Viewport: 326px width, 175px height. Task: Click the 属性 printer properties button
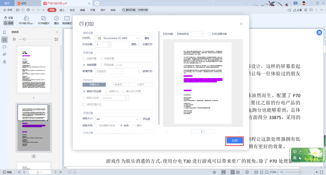(x=147, y=38)
